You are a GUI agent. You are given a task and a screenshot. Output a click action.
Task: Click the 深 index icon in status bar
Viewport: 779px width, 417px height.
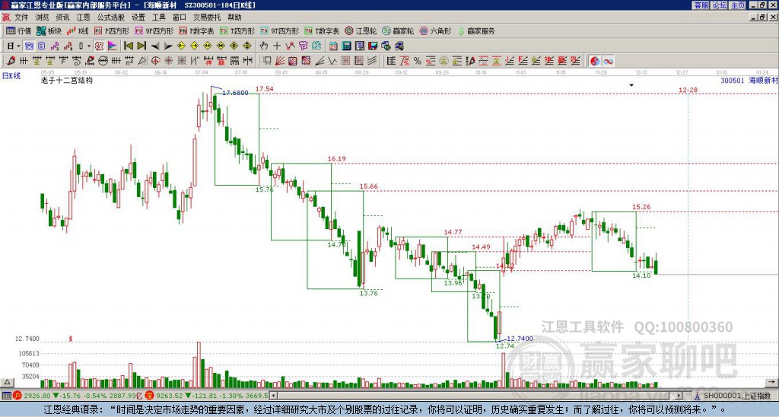pyautogui.click(x=149, y=396)
